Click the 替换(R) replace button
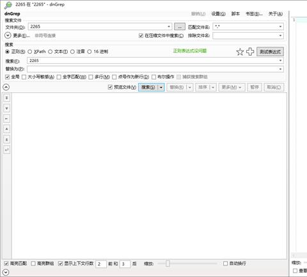 (177, 87)
